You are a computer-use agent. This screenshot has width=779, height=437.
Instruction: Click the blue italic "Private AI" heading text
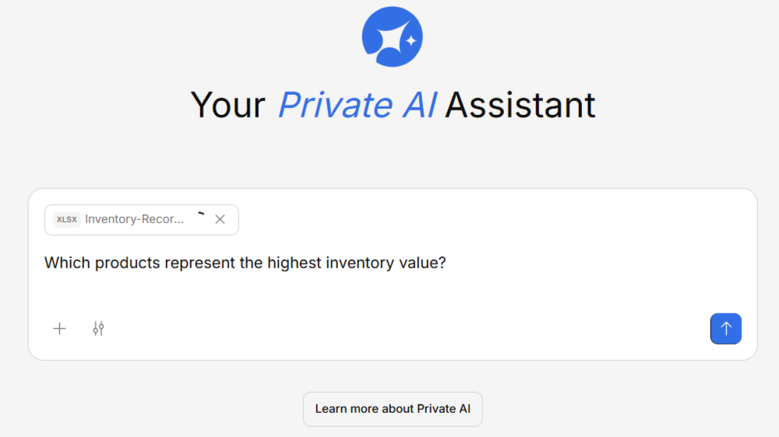(358, 105)
